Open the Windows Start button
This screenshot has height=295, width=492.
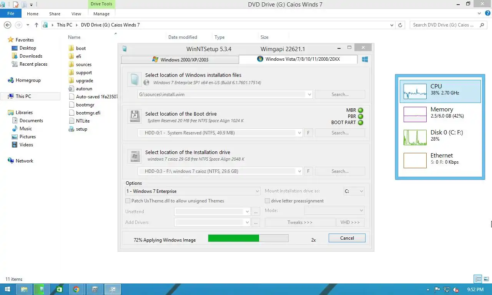click(x=7, y=289)
